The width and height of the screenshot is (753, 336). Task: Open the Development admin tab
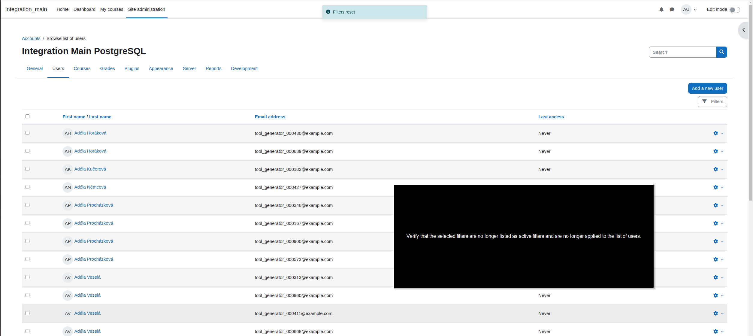[x=244, y=68]
